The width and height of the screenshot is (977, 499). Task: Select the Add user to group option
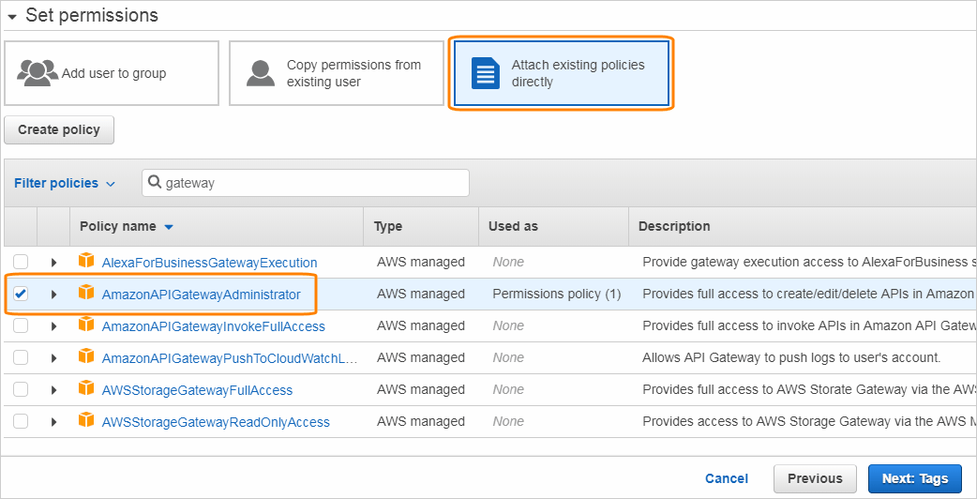[112, 73]
